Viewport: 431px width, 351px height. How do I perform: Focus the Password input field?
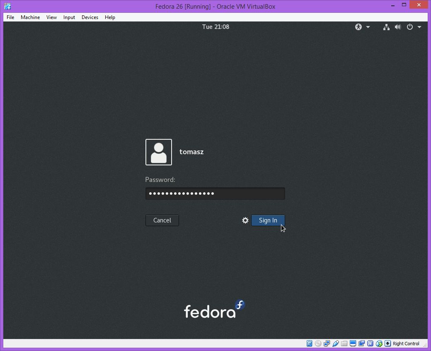coord(215,193)
